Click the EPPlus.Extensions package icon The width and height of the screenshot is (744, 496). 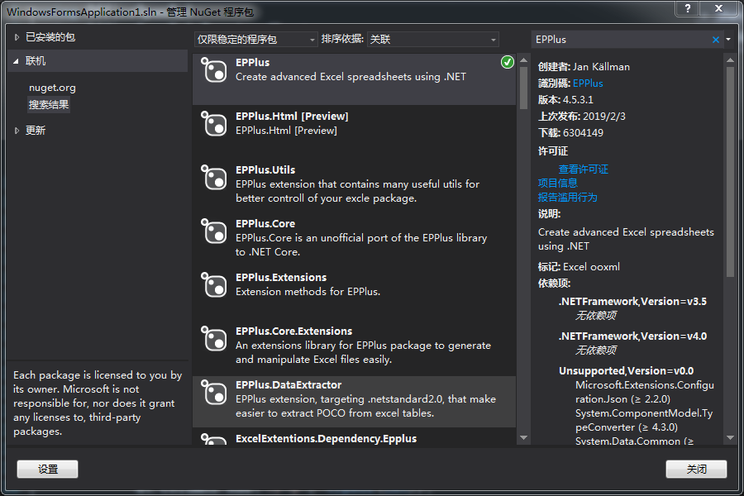click(x=214, y=285)
